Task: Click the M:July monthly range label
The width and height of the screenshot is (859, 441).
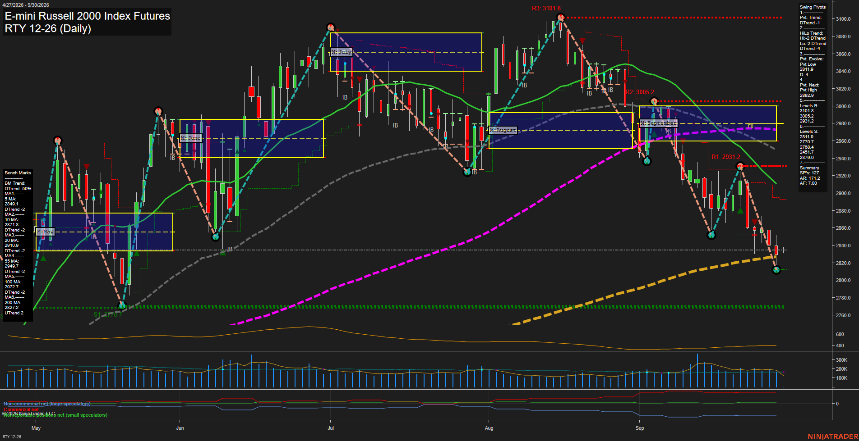Action: click(341, 52)
